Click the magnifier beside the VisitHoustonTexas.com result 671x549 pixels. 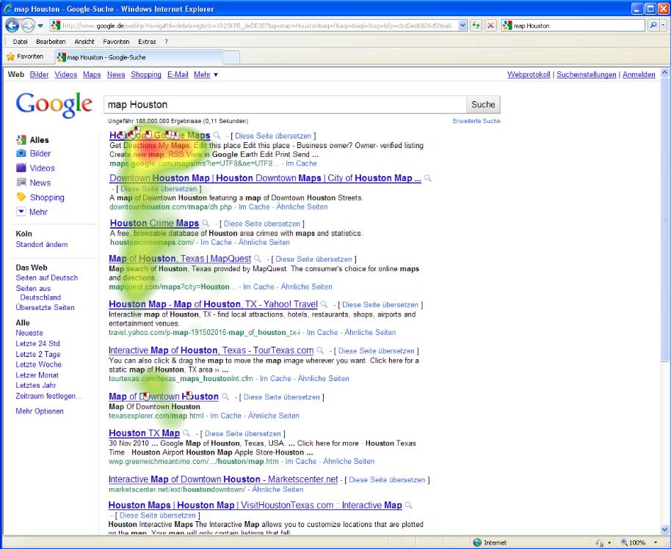(x=408, y=506)
